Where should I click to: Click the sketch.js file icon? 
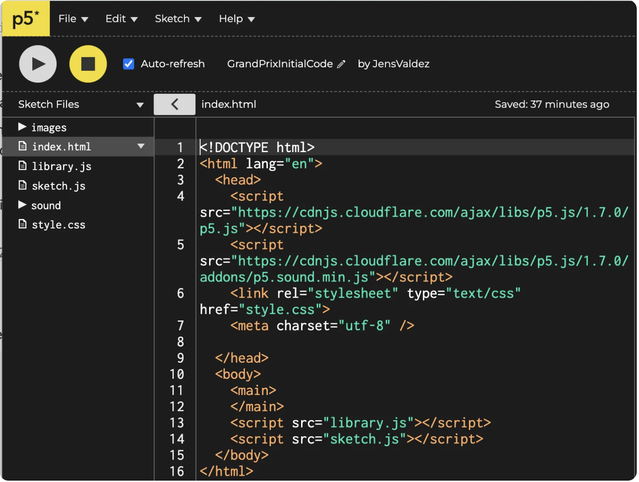tap(23, 185)
